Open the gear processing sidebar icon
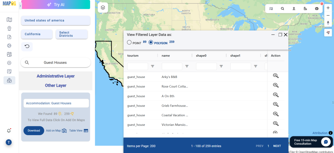The width and height of the screenshot is (334, 153). tap(9, 45)
